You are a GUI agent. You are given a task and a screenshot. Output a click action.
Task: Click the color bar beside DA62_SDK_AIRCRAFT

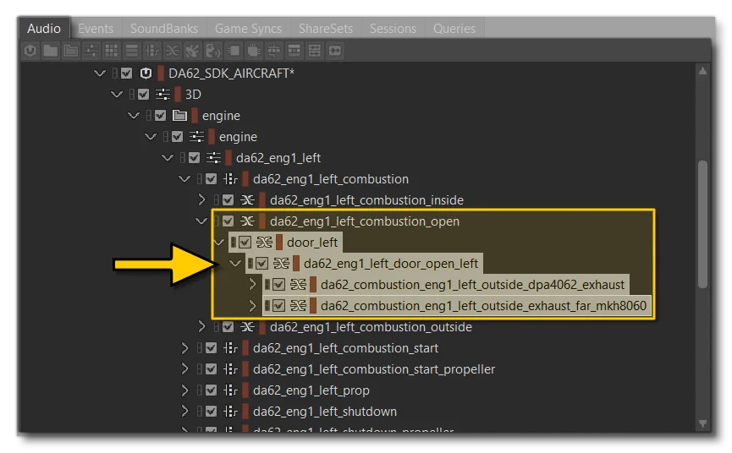click(x=161, y=74)
